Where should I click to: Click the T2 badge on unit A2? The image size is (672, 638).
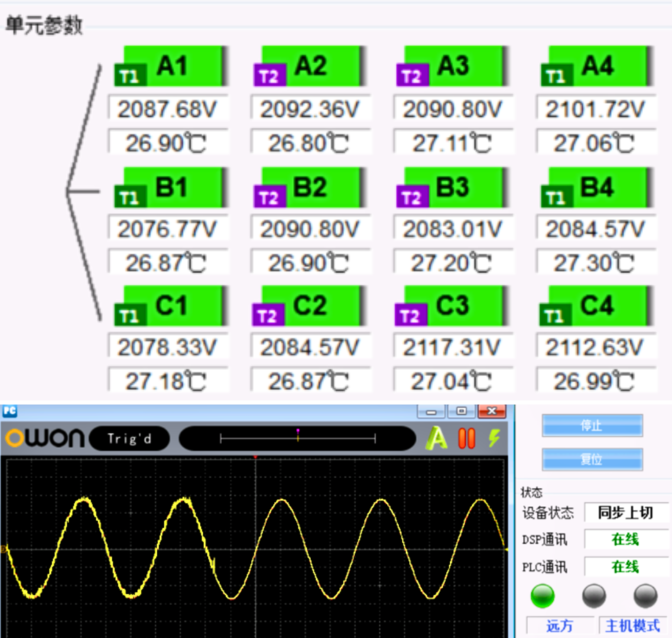click(x=270, y=76)
